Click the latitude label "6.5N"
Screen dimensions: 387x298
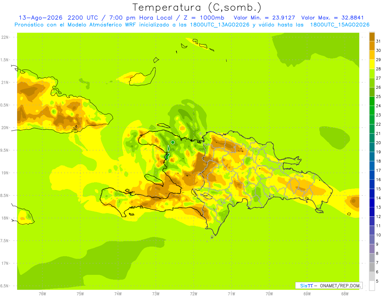coord(5,286)
